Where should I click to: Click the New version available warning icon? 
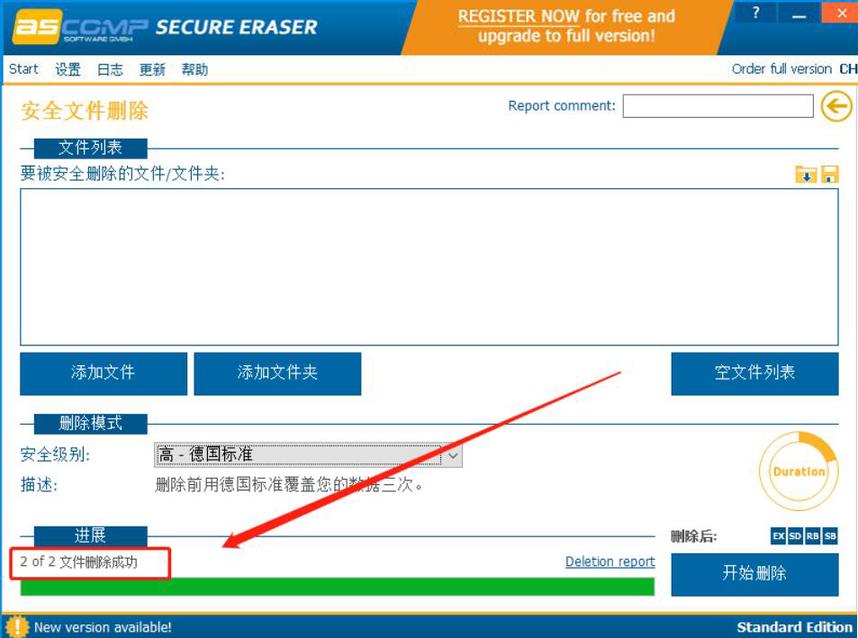[x=17, y=626]
